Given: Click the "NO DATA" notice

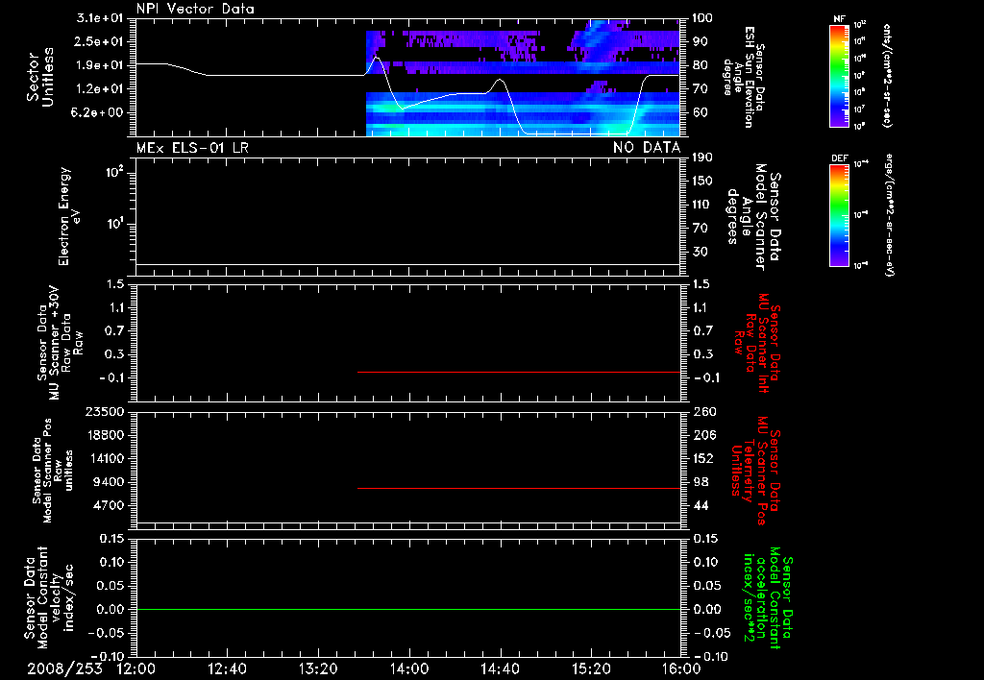Looking at the screenshot, I should click(x=647, y=148).
